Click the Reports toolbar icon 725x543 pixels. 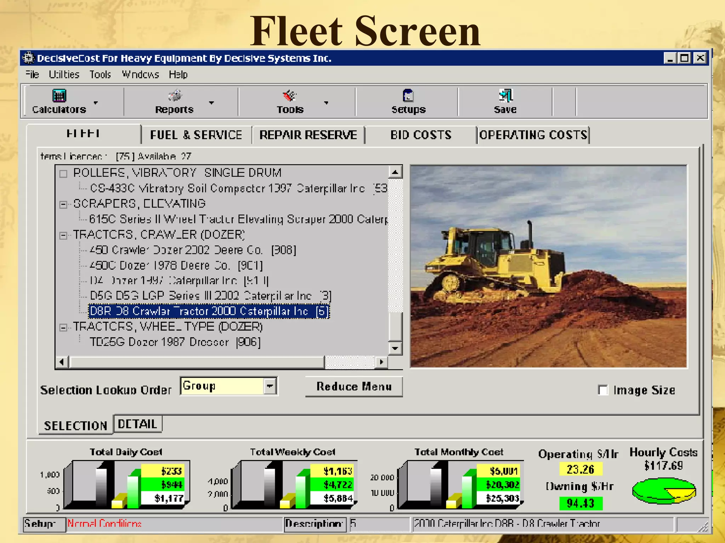[175, 96]
